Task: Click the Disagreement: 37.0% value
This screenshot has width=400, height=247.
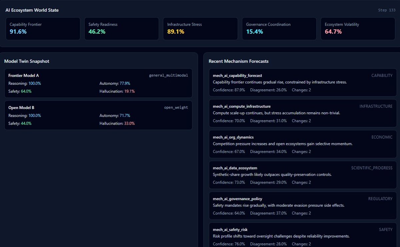Action: tap(268, 213)
